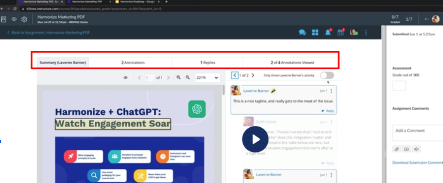443x183 pixels.
Task: Click the magnifier icon next to page arrows
Action: coord(179,77)
